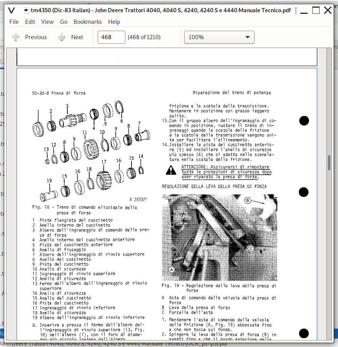Open the Bookmarks menu

tap(88, 22)
